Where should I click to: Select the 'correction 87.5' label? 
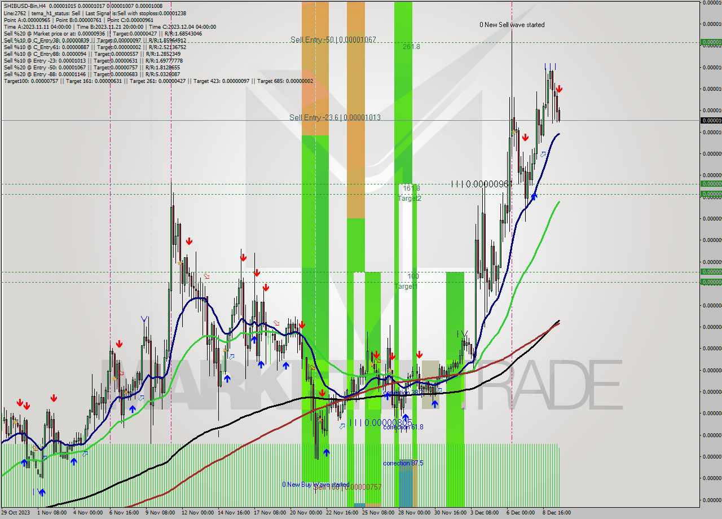(403, 463)
